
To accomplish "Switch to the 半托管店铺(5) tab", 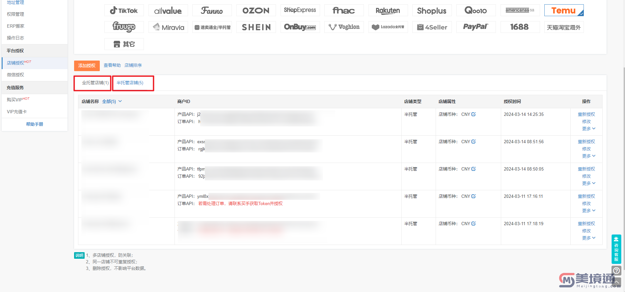I will click(x=130, y=83).
